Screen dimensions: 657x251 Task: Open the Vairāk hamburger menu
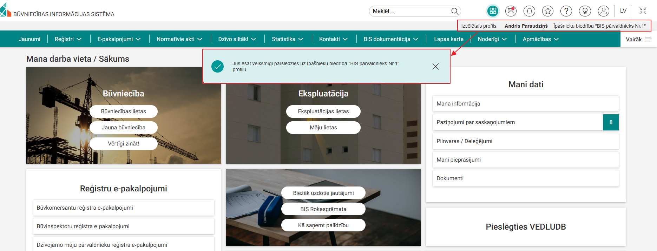638,39
